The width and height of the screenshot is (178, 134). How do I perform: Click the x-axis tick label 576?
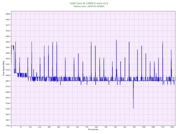point(87,127)
